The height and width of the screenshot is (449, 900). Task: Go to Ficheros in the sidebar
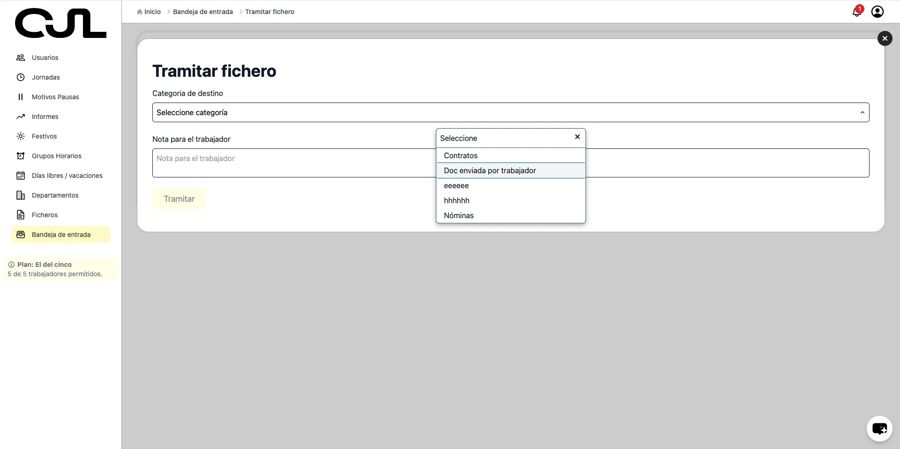pyautogui.click(x=45, y=215)
